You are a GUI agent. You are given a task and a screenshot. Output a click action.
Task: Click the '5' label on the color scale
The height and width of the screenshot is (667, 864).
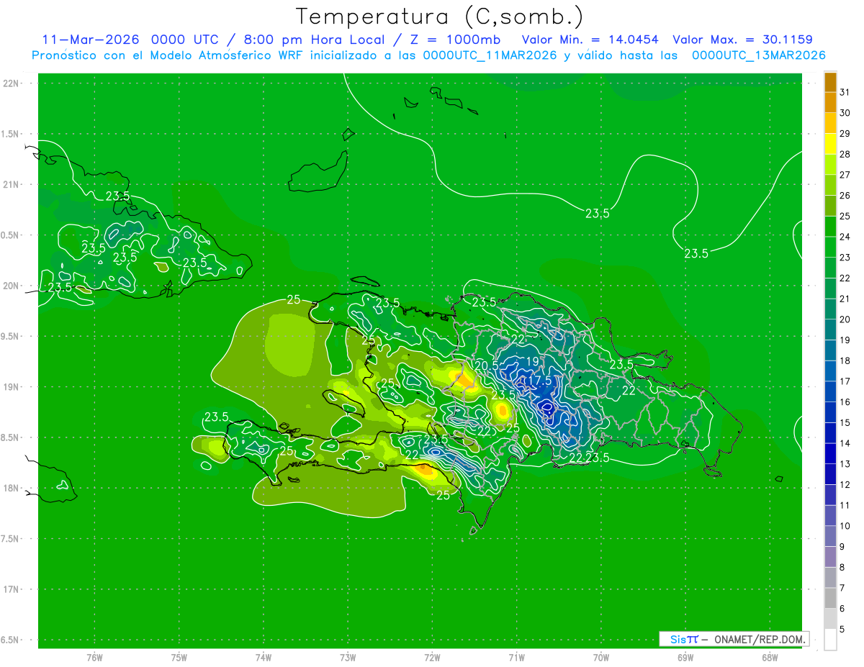point(842,630)
